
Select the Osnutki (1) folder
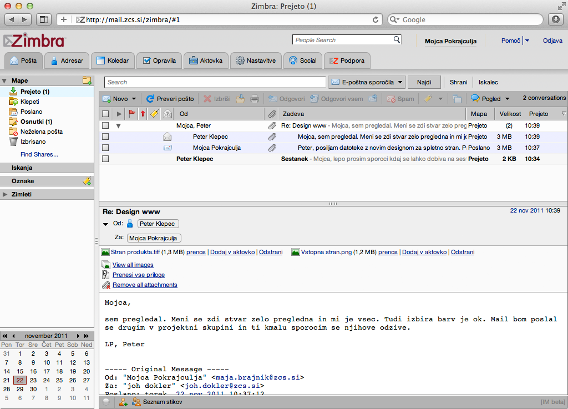(36, 122)
